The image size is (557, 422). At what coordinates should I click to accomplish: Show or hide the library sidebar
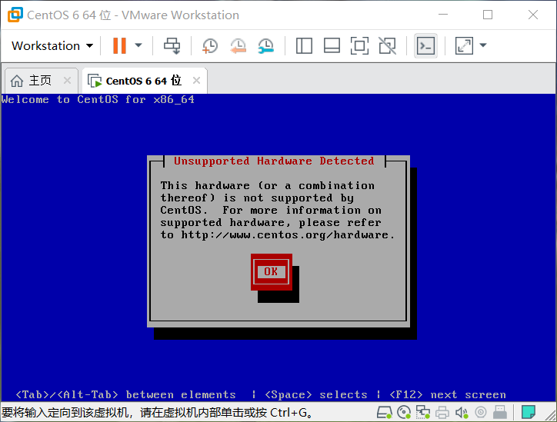point(304,46)
